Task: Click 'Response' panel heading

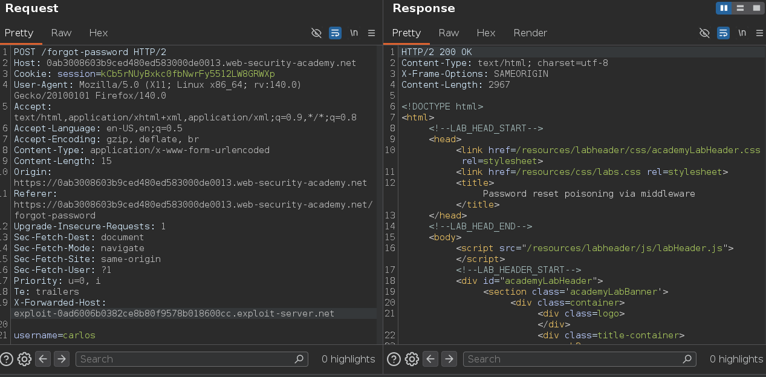Action: click(x=424, y=8)
